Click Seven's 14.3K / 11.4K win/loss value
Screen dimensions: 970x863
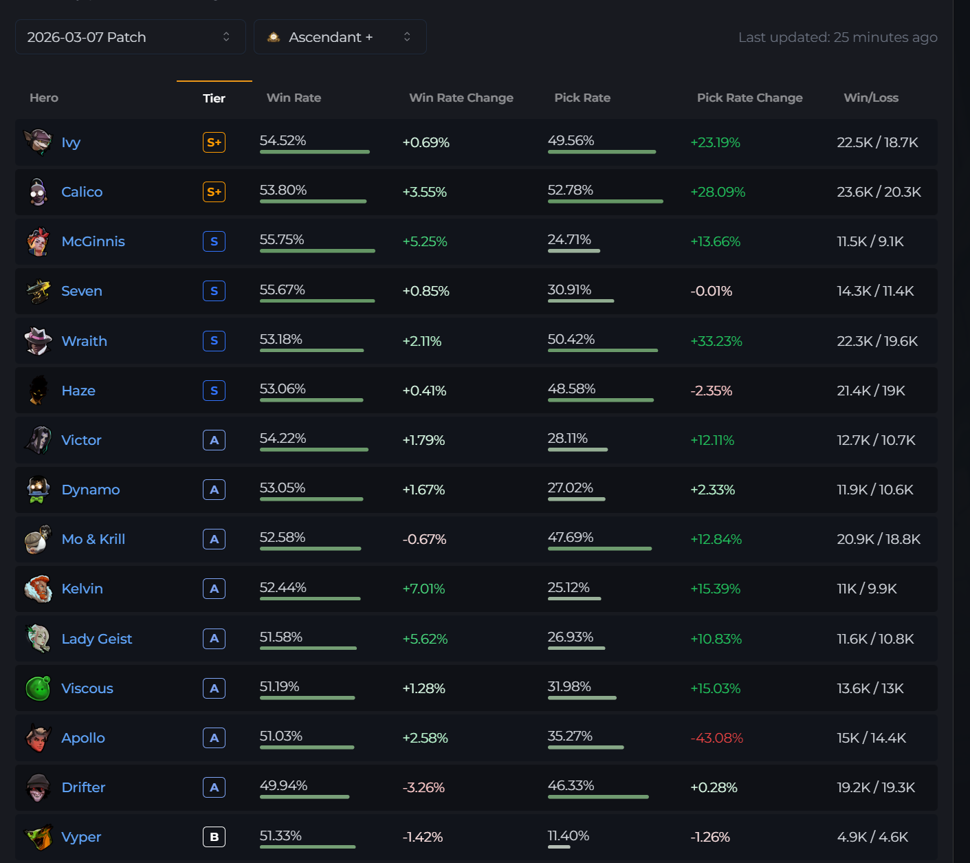click(875, 291)
